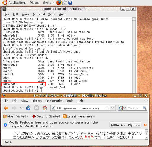Open the Applications menu
Image resolution: width=152 pixels, height=147 pixels.
[x=17, y=3]
